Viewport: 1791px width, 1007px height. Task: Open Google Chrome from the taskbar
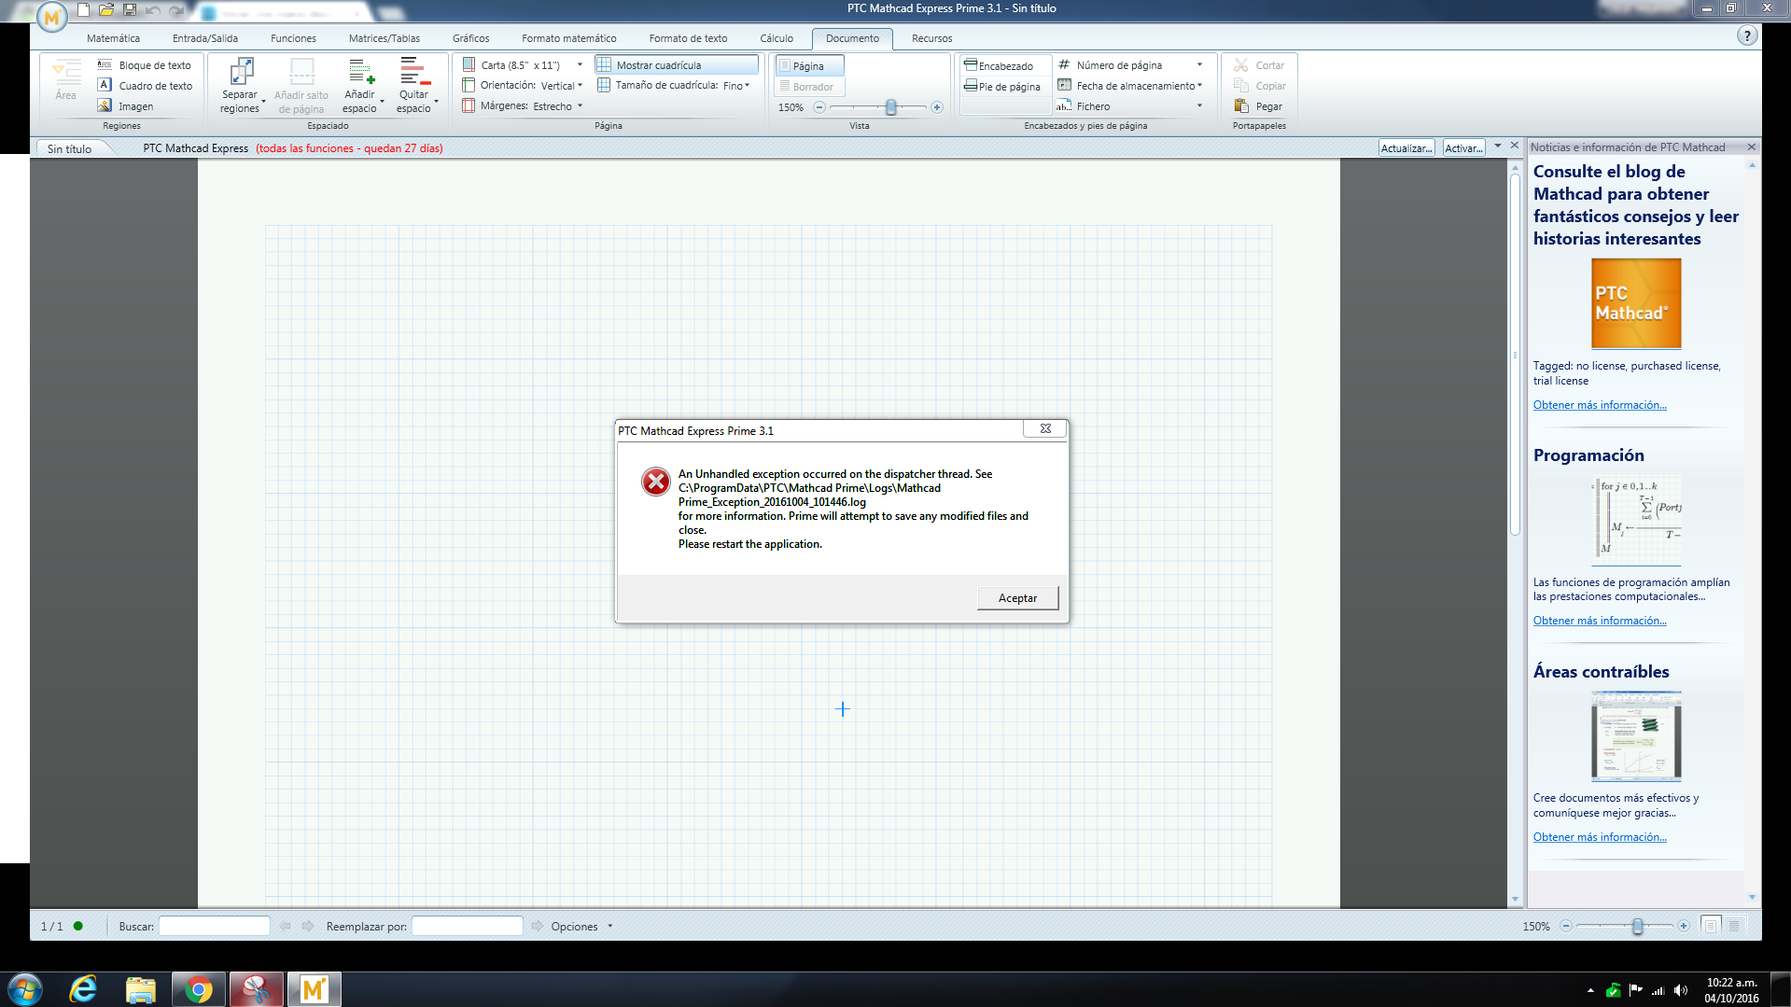[x=198, y=988]
